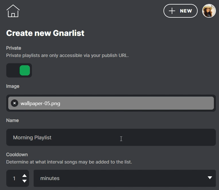
Task: Click the Image label
Action: pos(13,86)
